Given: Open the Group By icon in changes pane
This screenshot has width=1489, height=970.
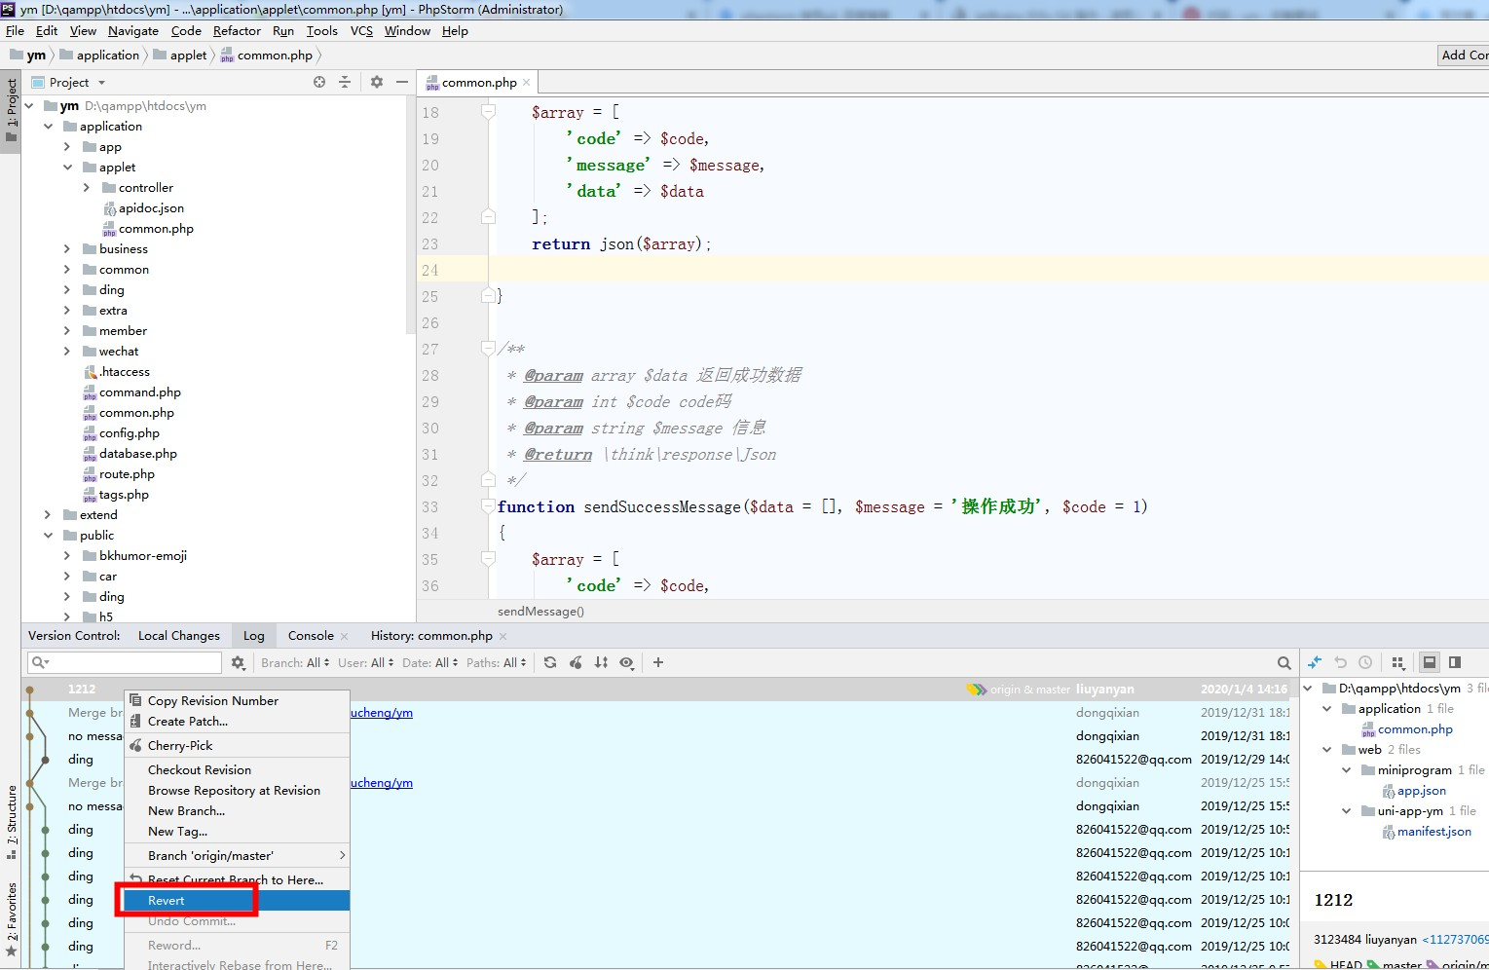Looking at the screenshot, I should [1398, 663].
